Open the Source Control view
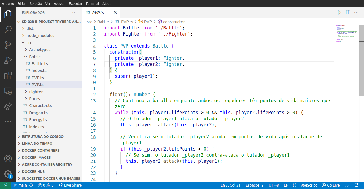Viewport: 364px width, 189px height. coord(8,45)
